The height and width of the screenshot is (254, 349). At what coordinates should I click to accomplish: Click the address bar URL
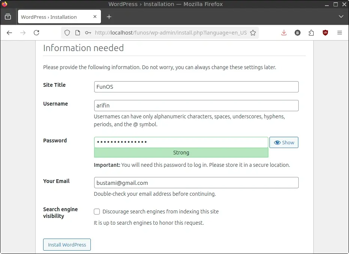[171, 33]
